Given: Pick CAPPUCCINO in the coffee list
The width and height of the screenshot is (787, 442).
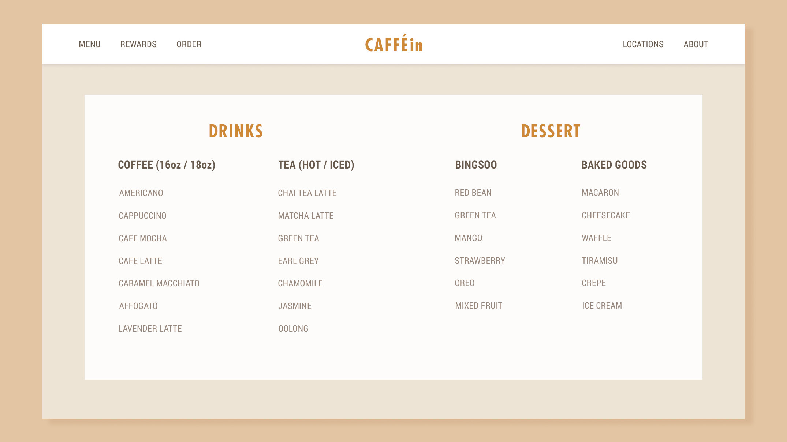Looking at the screenshot, I should click(142, 216).
